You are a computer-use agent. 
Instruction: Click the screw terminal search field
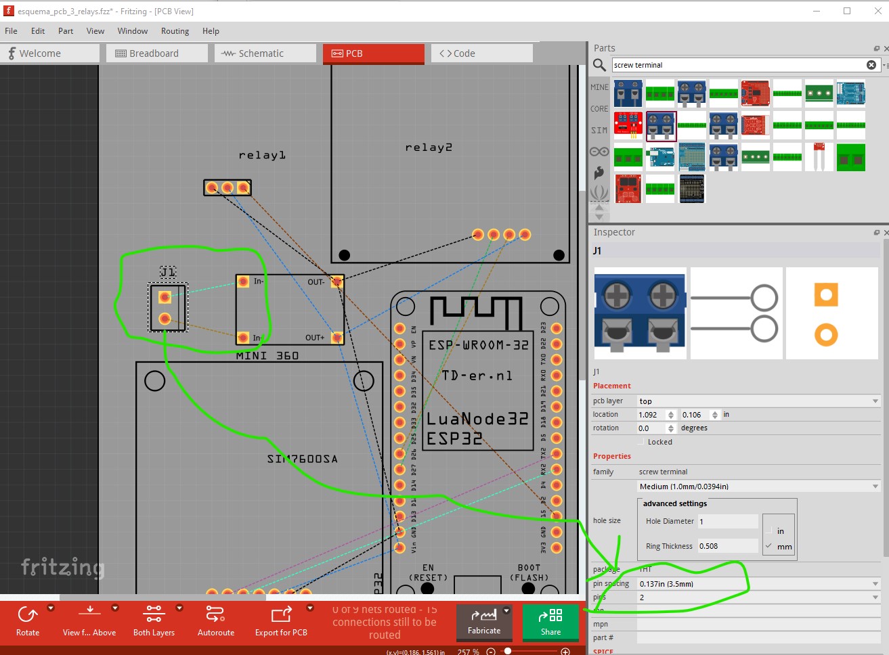(x=738, y=65)
